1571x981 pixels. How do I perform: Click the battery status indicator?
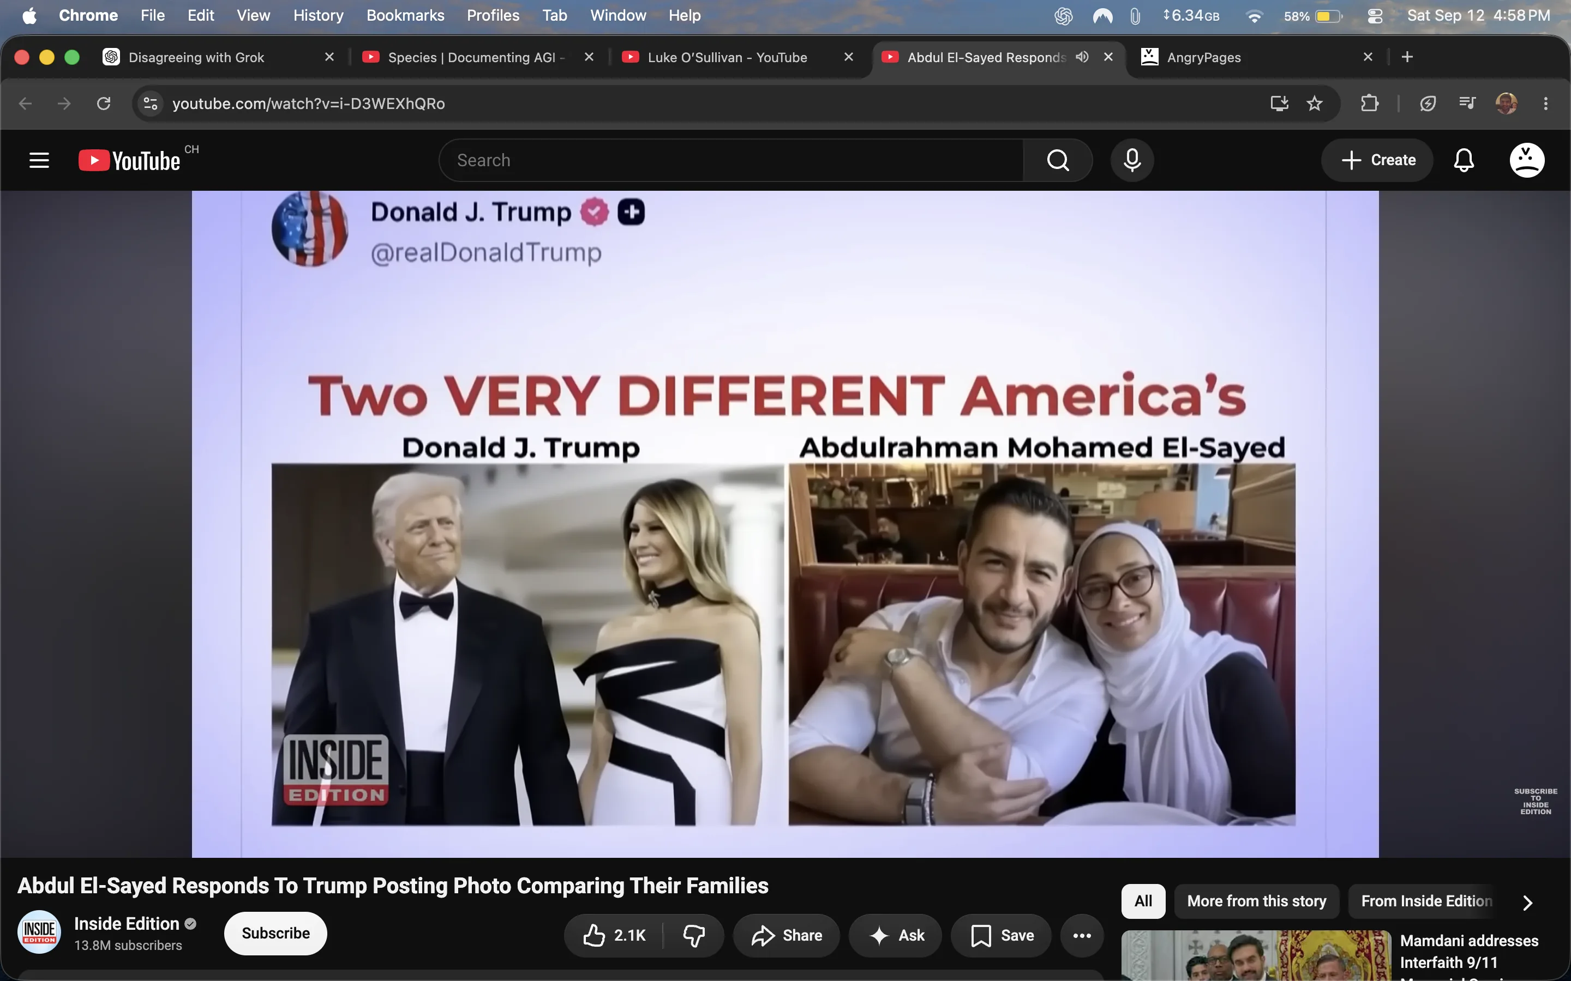point(1312,16)
